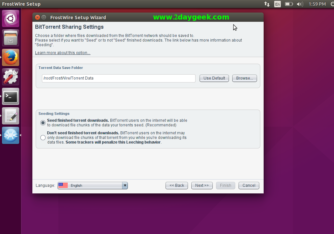Go back with the << Back button
This screenshot has height=234, width=334.
click(177, 185)
